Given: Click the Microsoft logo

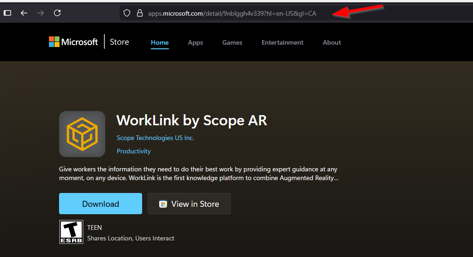Looking at the screenshot, I should [73, 42].
